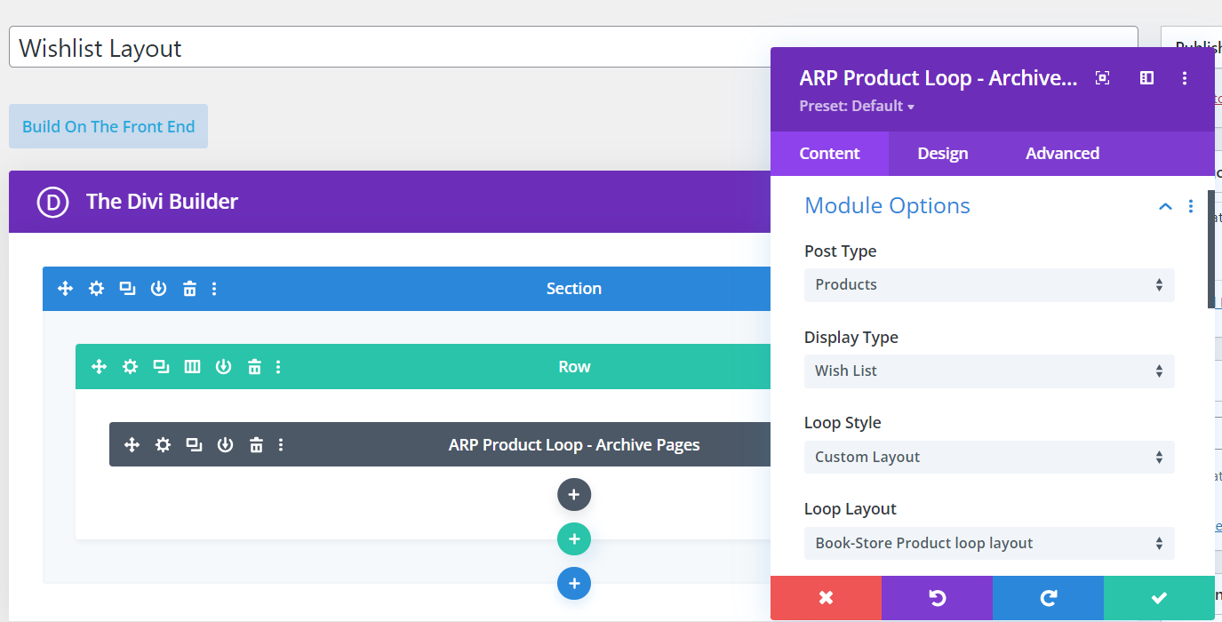Collapse the Module Options section
Viewport: 1222px width, 622px height.
coord(1165,207)
